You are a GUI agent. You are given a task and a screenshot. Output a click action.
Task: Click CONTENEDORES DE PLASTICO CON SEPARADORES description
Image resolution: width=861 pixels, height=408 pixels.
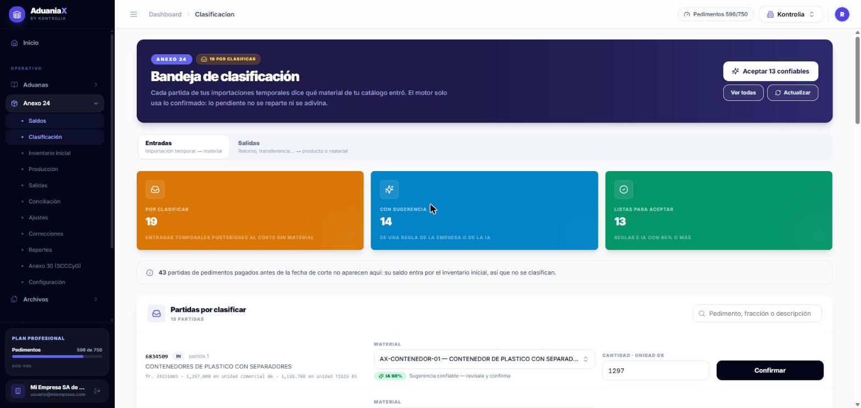[x=219, y=366]
